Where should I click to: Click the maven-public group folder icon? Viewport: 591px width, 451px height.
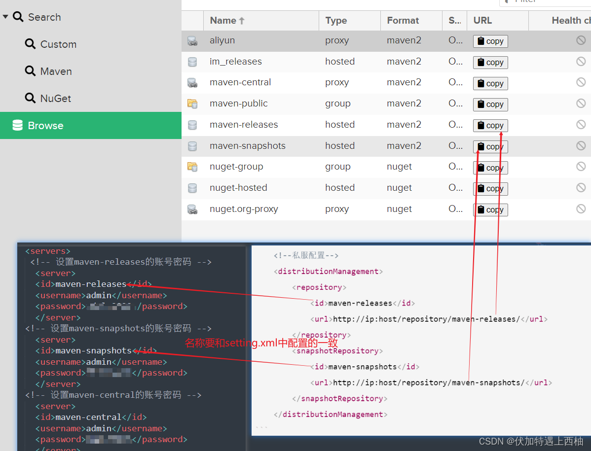[x=192, y=104]
